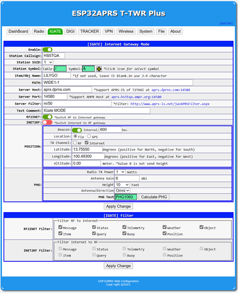Select the IGATE tab
The width and height of the screenshot is (238, 293).
click(x=55, y=31)
